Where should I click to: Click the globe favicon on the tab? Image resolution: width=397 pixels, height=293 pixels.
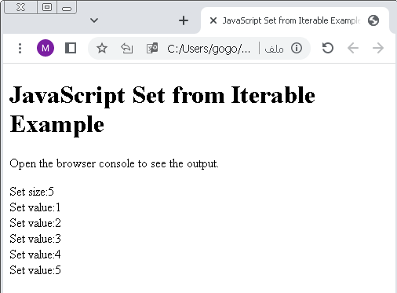(373, 20)
